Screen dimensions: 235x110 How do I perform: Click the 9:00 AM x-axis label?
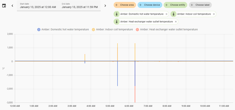point(186,106)
